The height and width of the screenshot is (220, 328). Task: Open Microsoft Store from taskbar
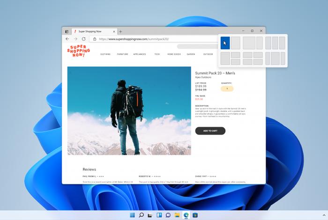pyautogui.click(x=195, y=215)
